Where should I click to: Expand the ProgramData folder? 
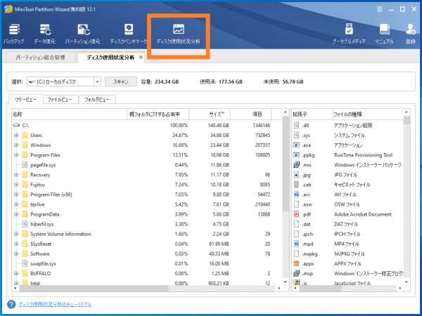[16, 214]
